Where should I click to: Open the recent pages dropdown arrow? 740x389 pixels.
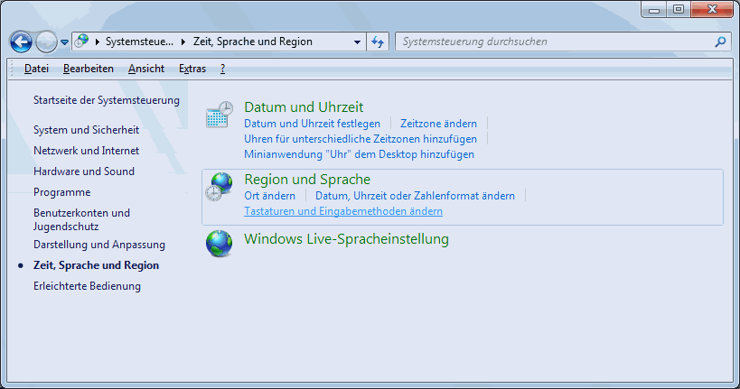tap(65, 42)
